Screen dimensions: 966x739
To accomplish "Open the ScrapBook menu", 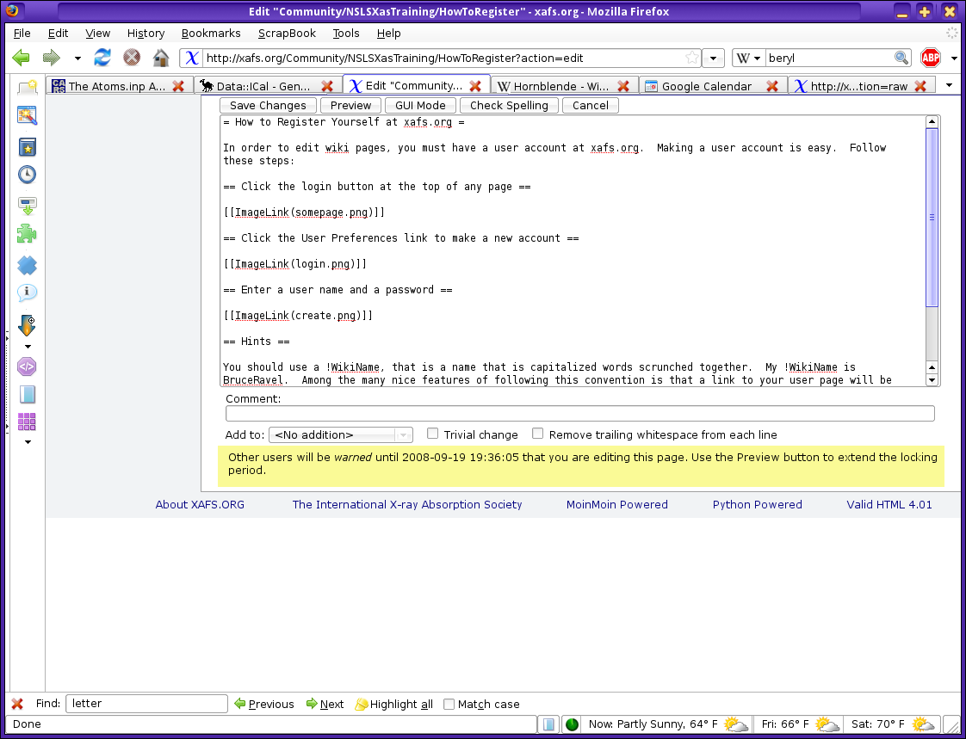I will pyautogui.click(x=286, y=33).
